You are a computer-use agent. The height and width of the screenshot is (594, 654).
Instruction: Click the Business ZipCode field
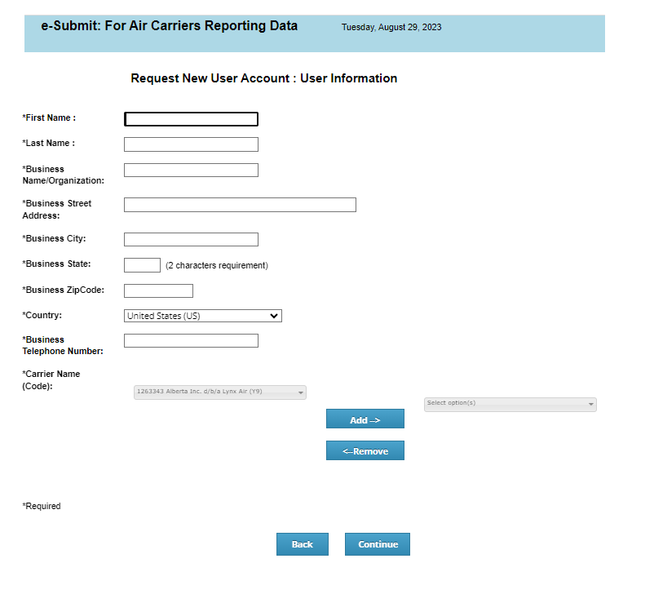click(x=158, y=290)
